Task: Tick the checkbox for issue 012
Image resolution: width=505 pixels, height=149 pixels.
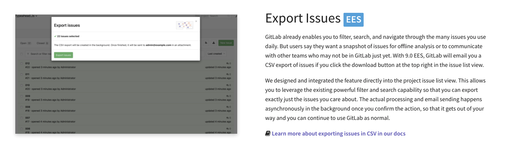Action: coord(22,64)
